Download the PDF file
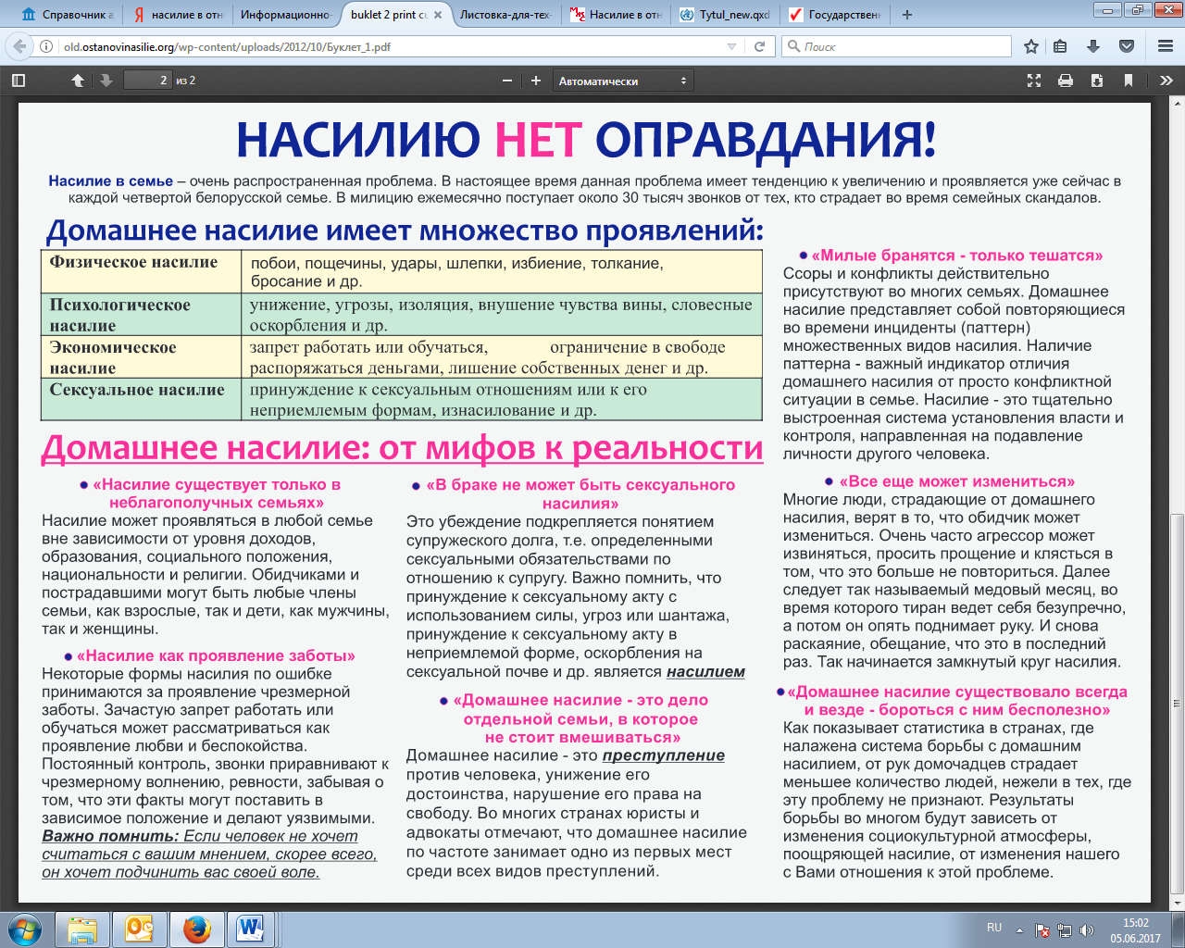The height and width of the screenshot is (948, 1185). pyautogui.click(x=1097, y=81)
